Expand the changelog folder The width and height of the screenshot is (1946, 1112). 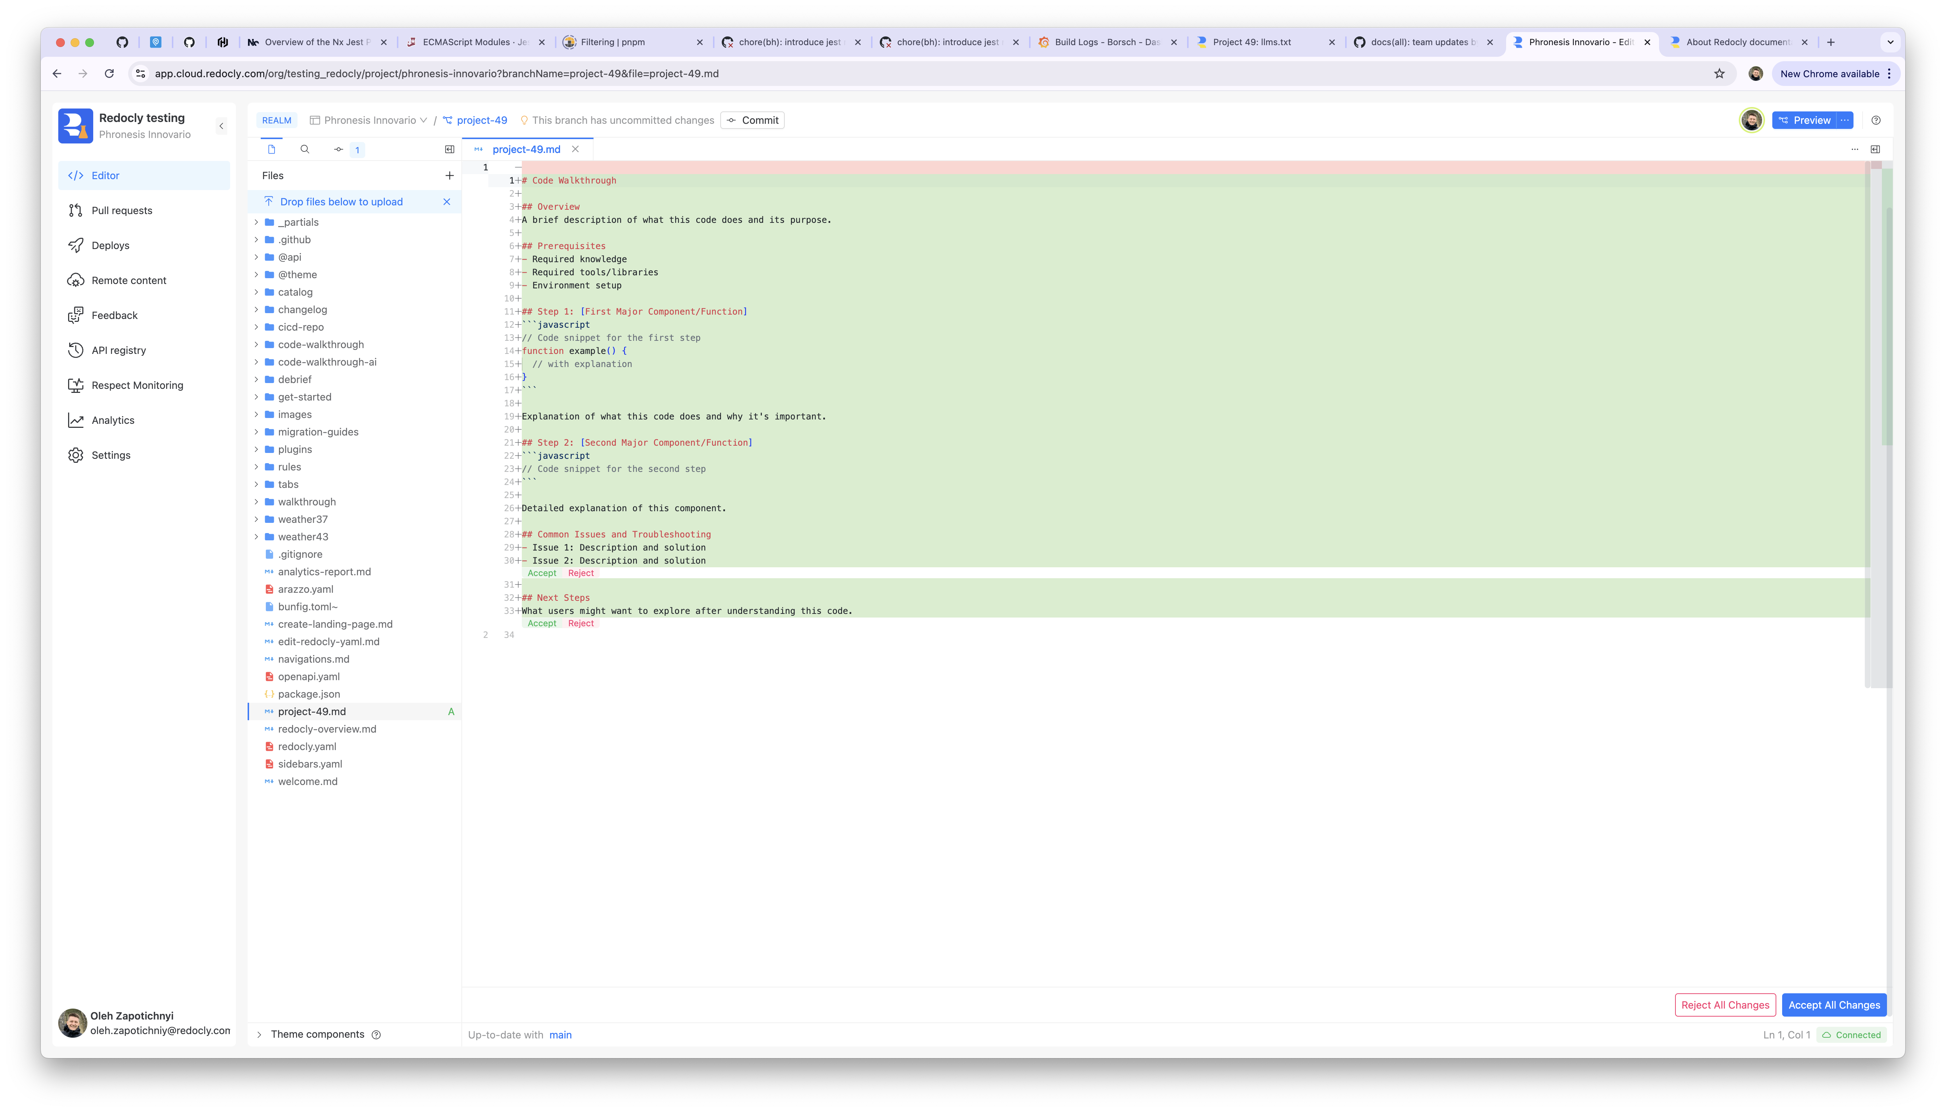click(257, 310)
